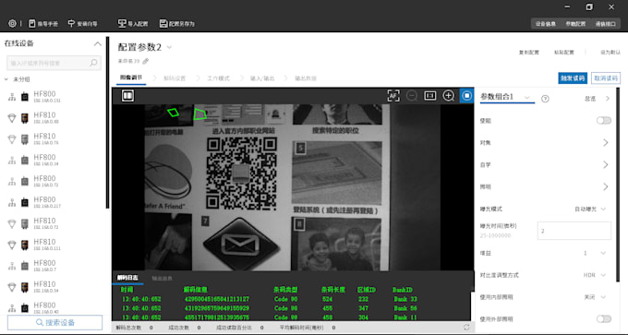Screen dimensions: 628x335
Task: Click the magnifier icon in device search box
Action: pyautogui.click(x=93, y=63)
